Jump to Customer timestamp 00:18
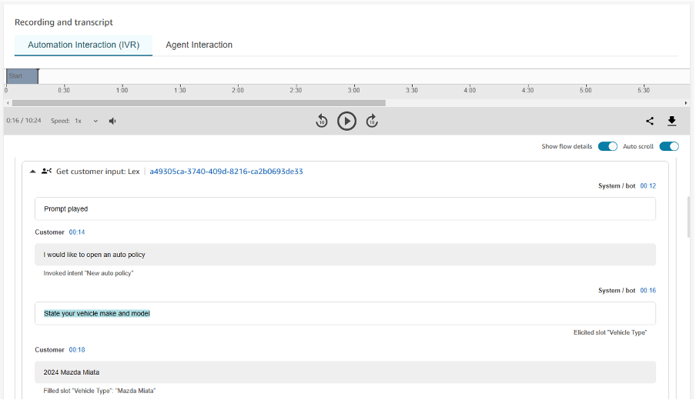The height and width of the screenshot is (400, 696). click(77, 350)
